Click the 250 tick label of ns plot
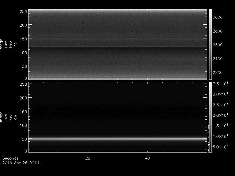This screenshot has width=235, height=176. [23, 11]
